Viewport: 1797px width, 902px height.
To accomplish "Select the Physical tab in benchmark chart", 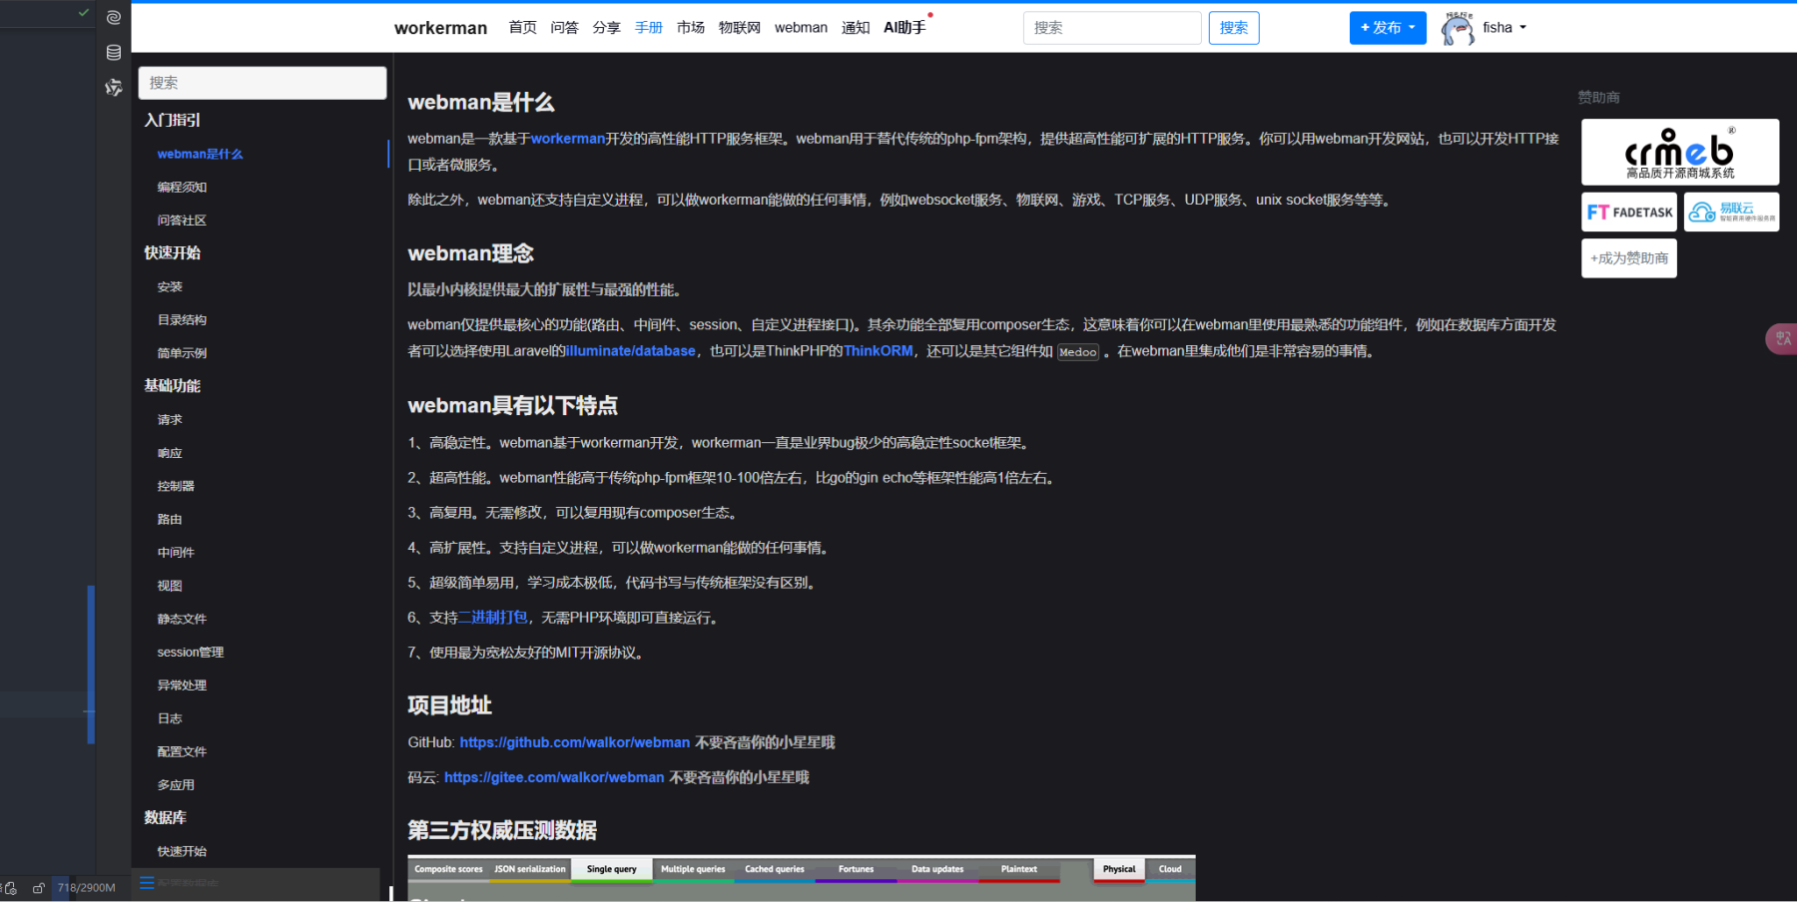I will pyautogui.click(x=1119, y=869).
